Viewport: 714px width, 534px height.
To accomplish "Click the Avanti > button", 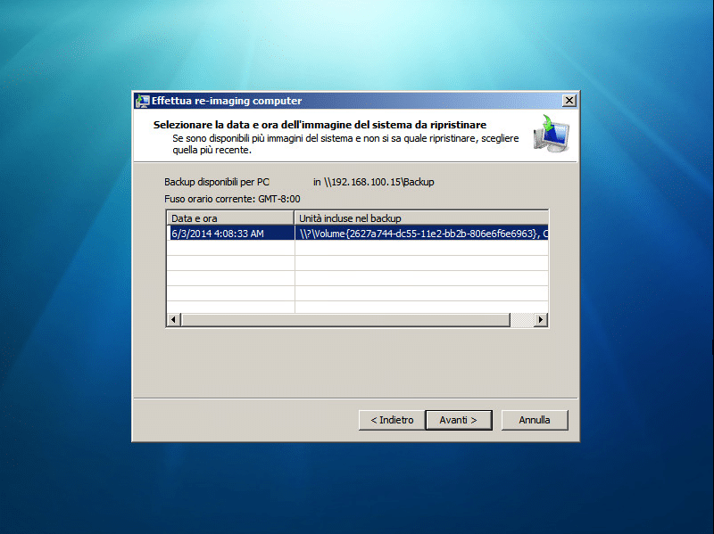I will [459, 420].
